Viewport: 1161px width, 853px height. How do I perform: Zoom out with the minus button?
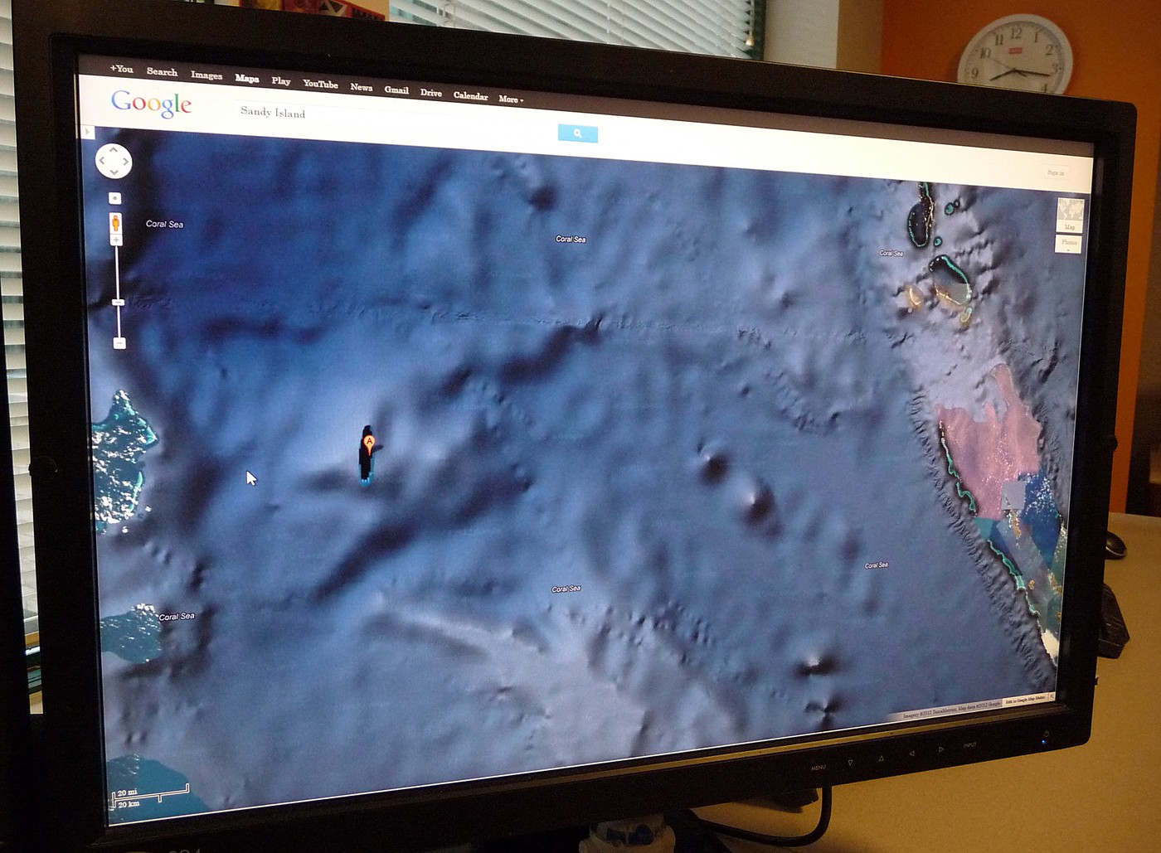click(119, 343)
